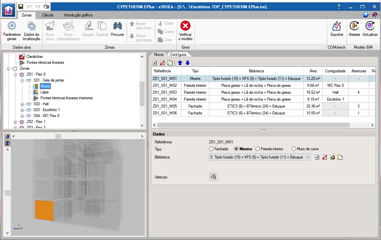This screenshot has height=240, width=381.
Task: Expand S04 - WC Piso 0 node
Action: pos(22,116)
